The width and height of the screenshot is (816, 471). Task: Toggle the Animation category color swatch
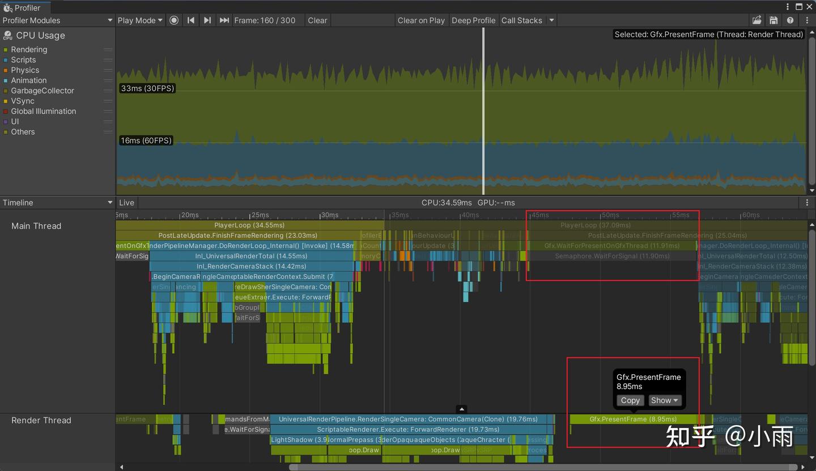[x=6, y=80]
